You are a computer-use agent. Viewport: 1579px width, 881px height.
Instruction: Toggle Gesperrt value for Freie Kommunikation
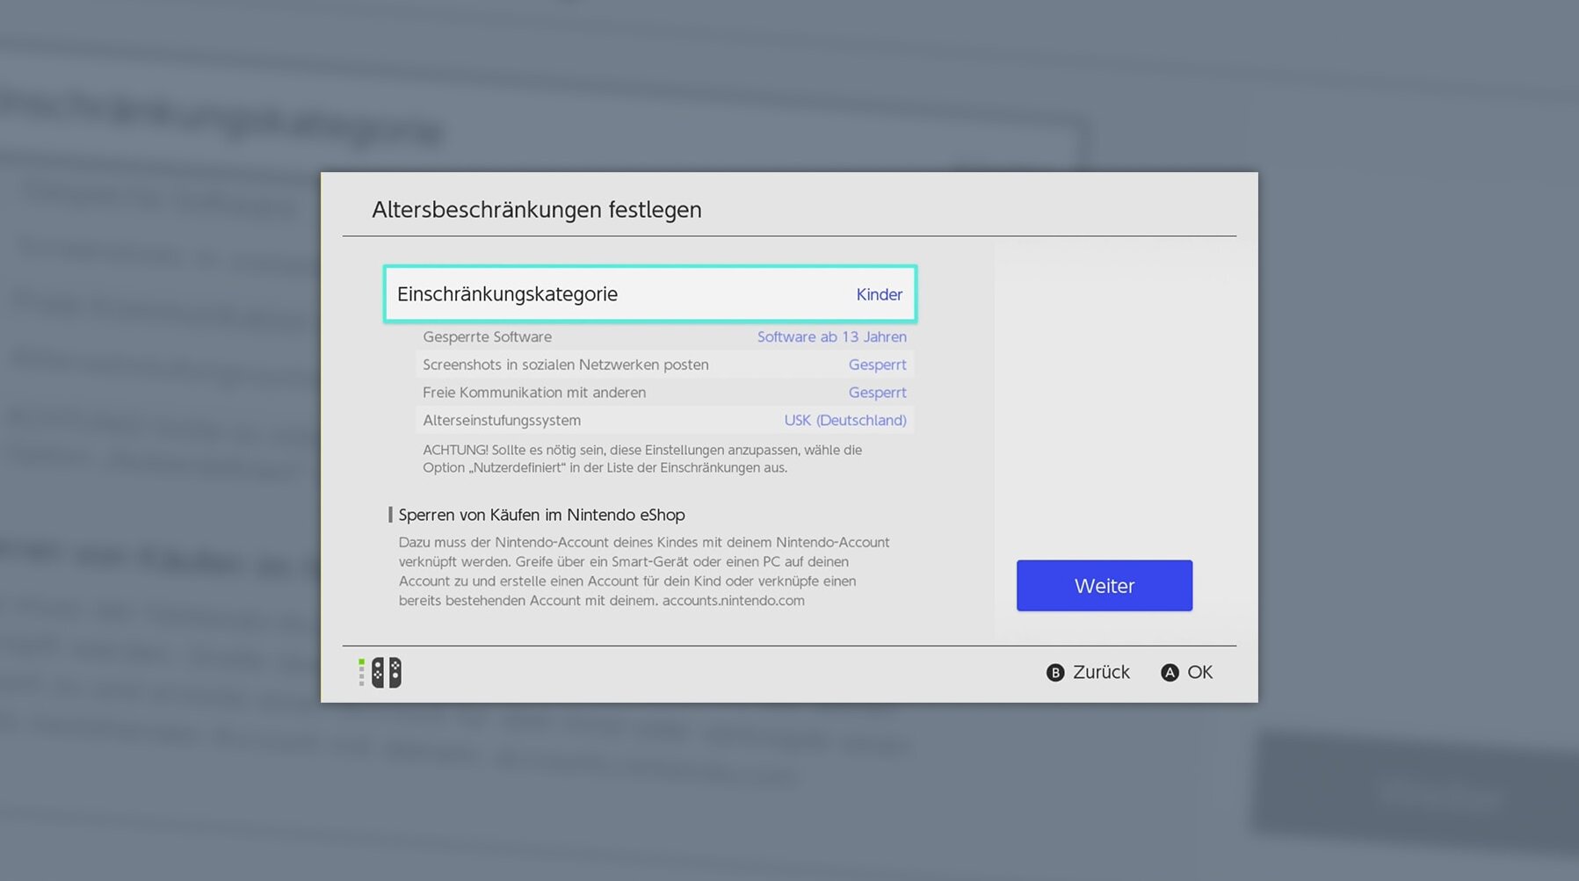point(876,393)
